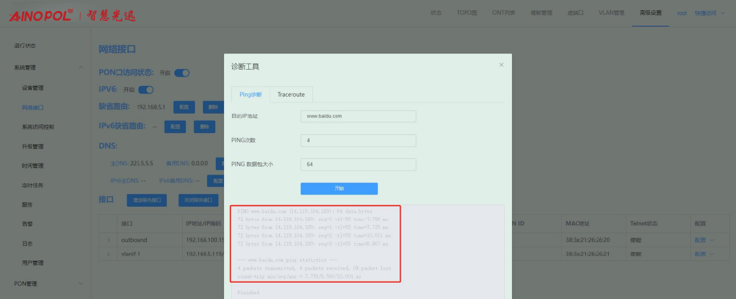Click the PING次数 input field

(x=358, y=140)
